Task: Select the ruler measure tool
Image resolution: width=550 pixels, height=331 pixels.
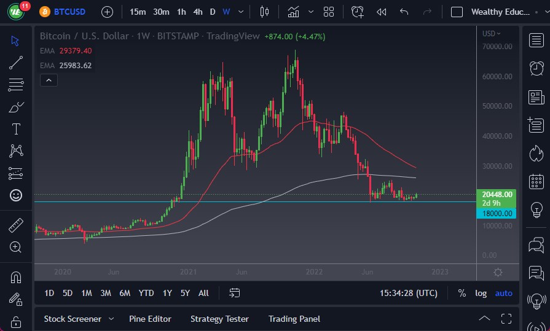Action: coord(16,225)
